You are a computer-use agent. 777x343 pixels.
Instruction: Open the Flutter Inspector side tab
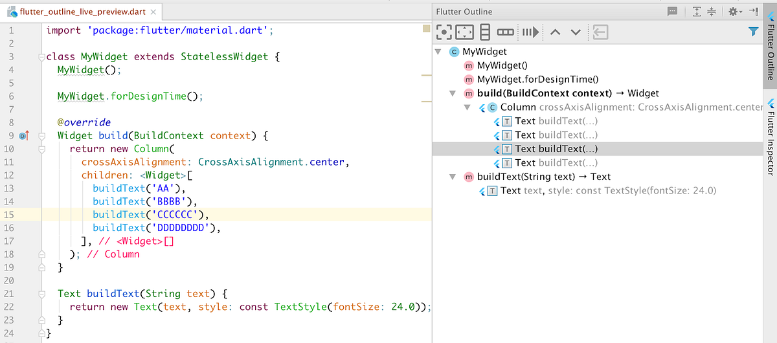[x=770, y=137]
